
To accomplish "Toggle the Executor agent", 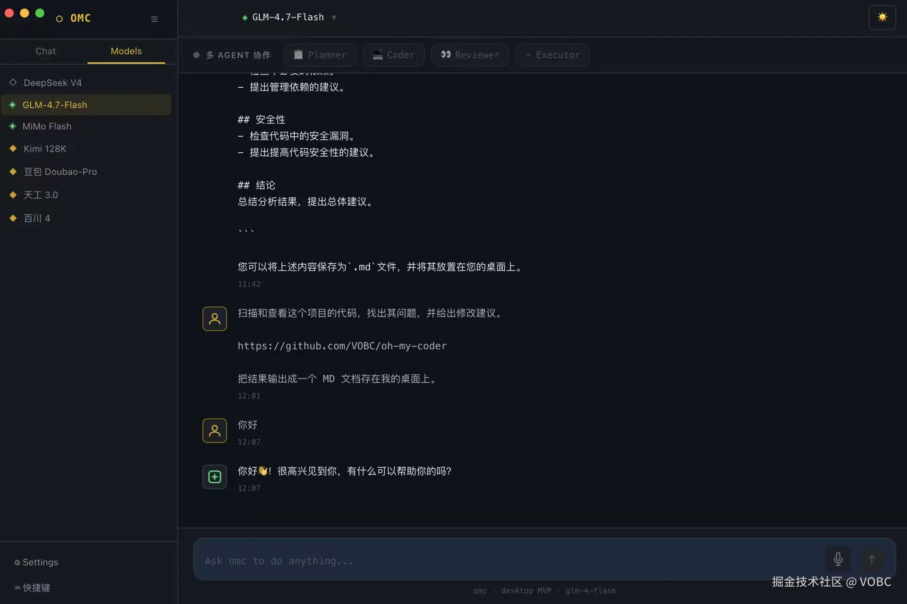I will (x=552, y=55).
